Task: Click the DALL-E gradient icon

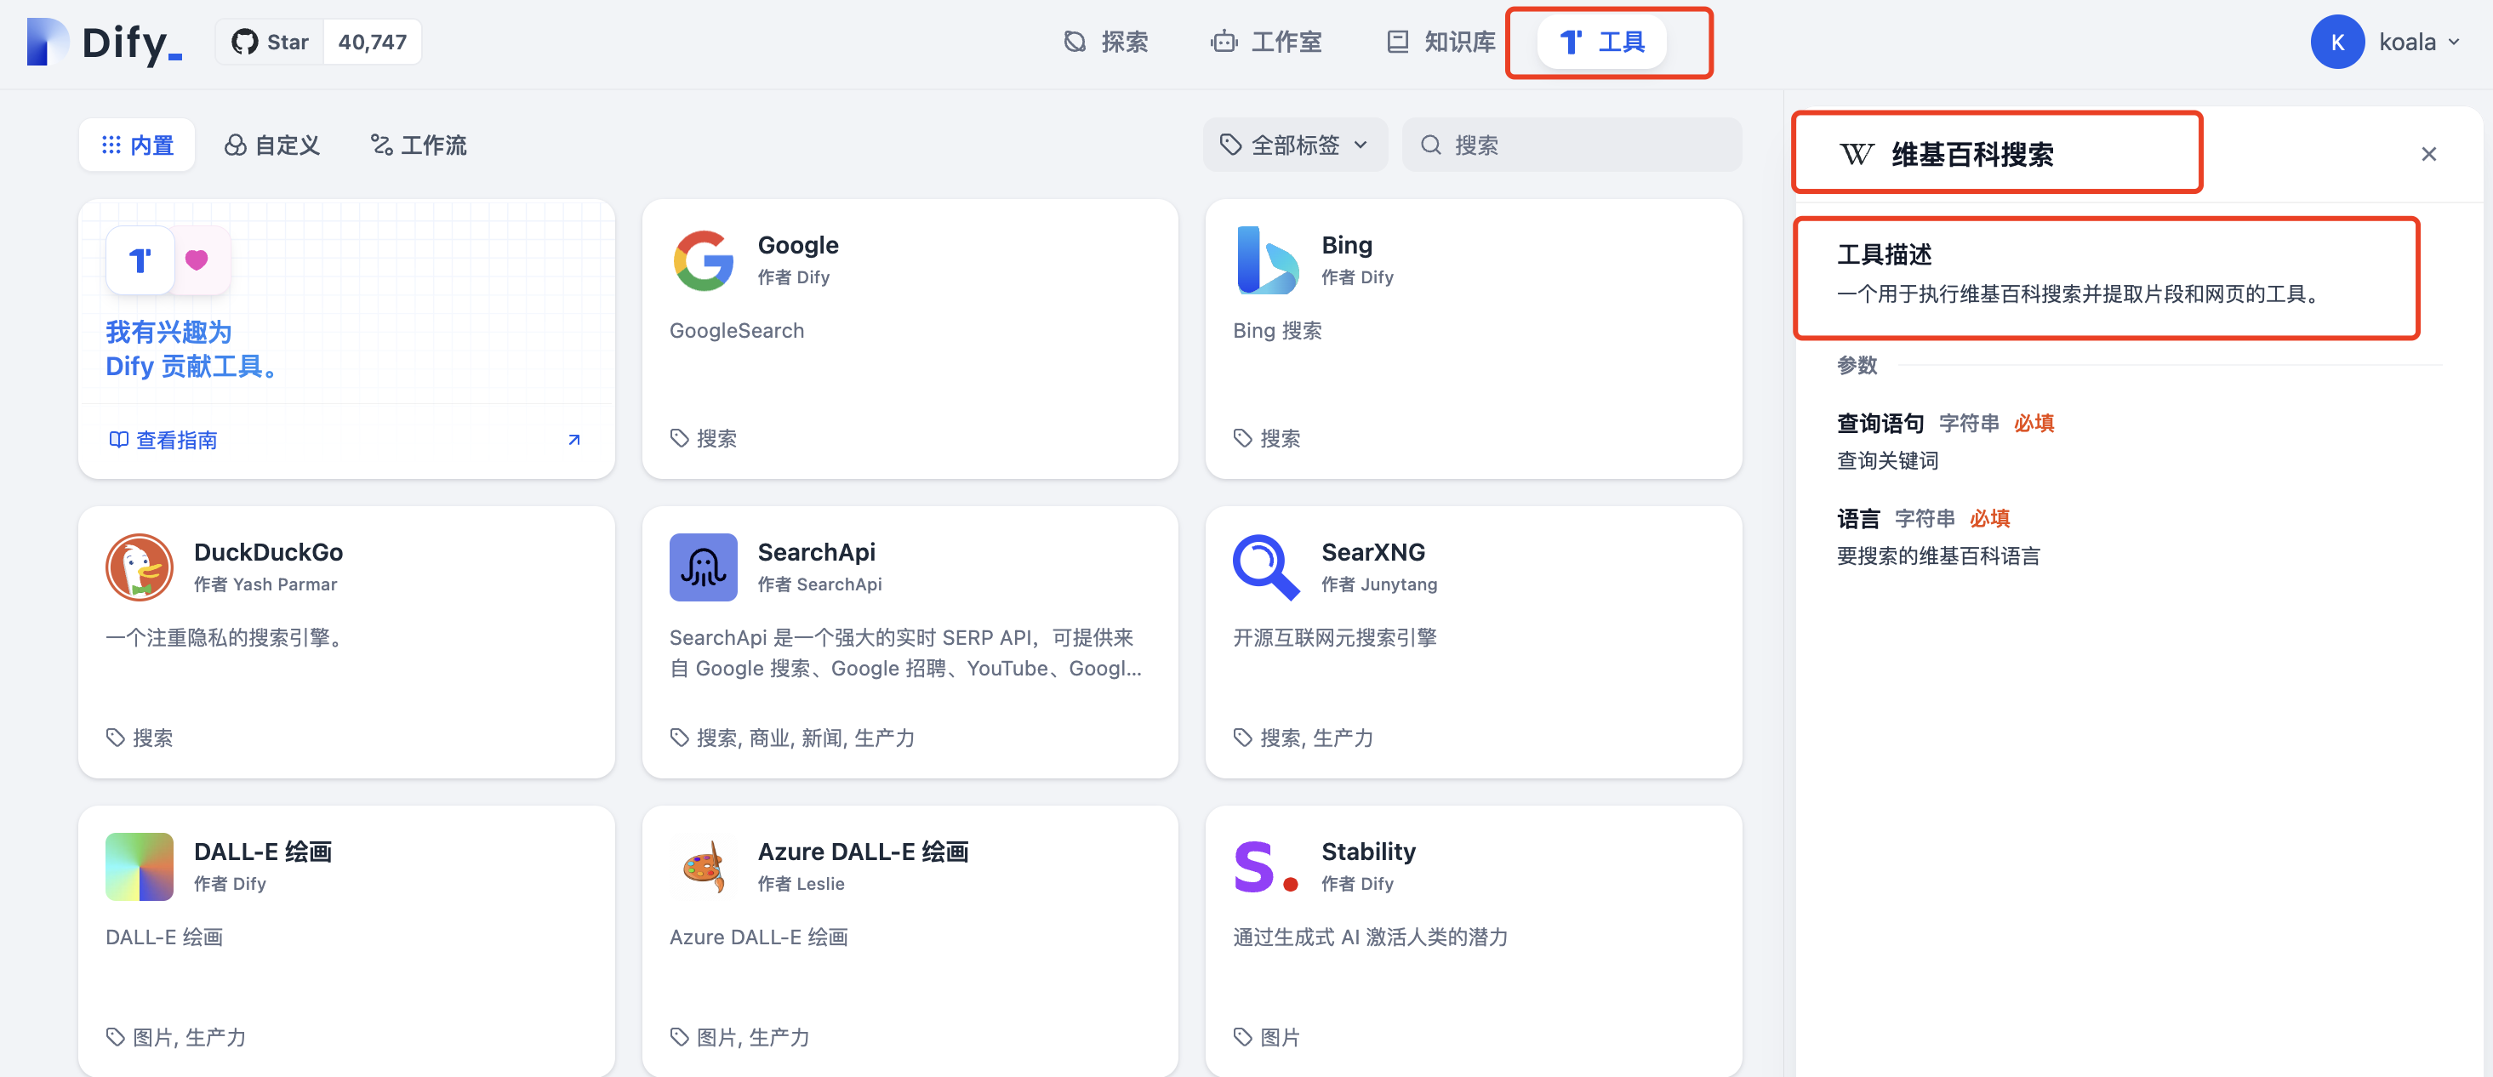Action: point(140,866)
